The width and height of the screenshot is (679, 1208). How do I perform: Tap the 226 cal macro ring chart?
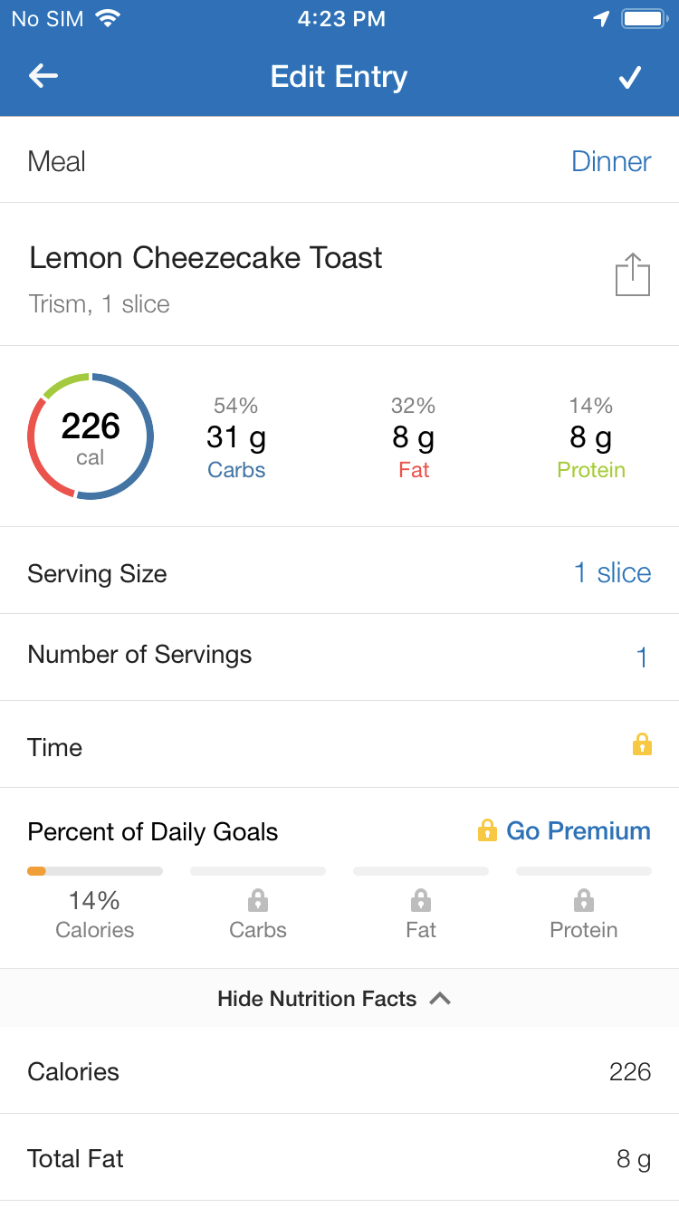(x=91, y=436)
